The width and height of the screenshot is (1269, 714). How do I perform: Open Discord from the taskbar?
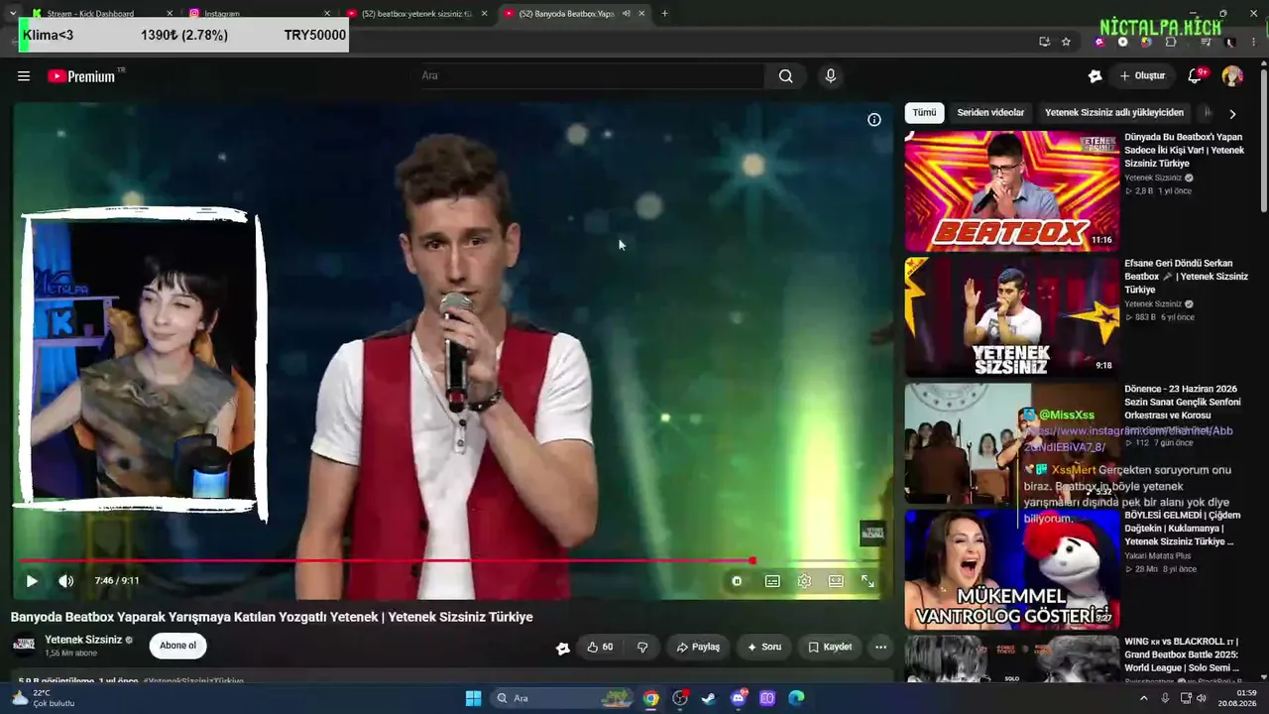739,698
